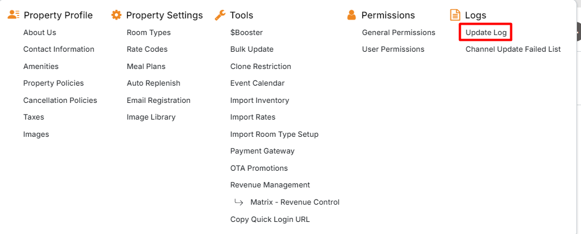581x234 pixels.
Task: Click the Property Settings gear icon
Action: click(x=116, y=15)
